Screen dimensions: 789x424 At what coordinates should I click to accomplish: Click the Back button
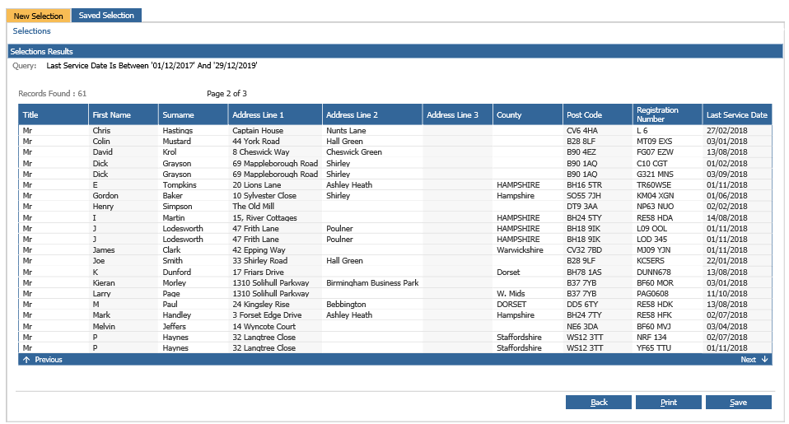coord(598,403)
